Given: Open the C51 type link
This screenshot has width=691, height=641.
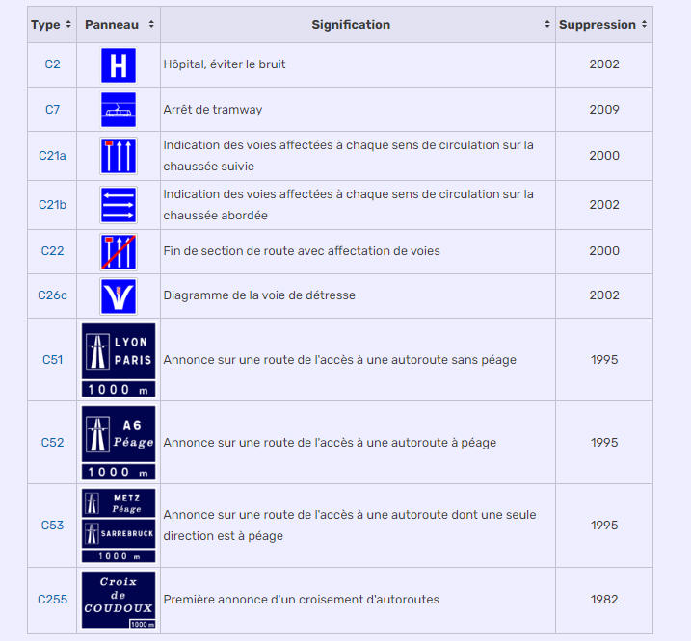Looking at the screenshot, I should [52, 360].
